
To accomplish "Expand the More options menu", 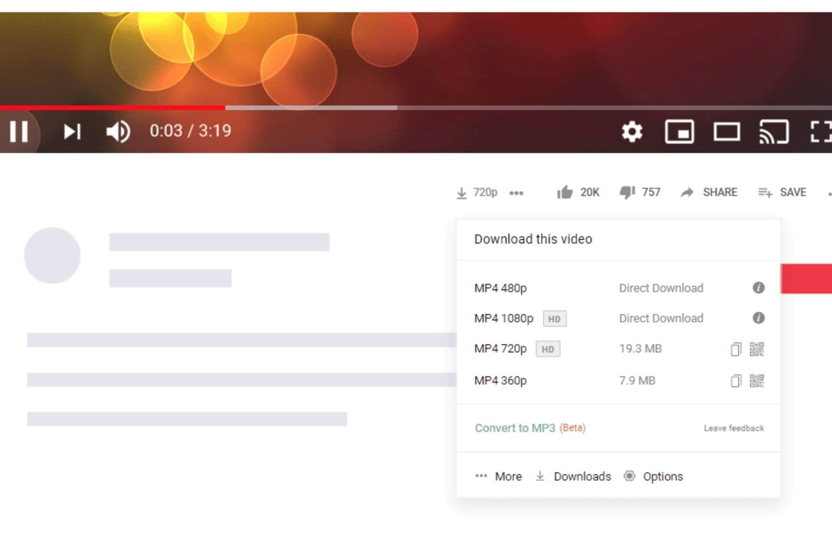I will click(x=501, y=476).
